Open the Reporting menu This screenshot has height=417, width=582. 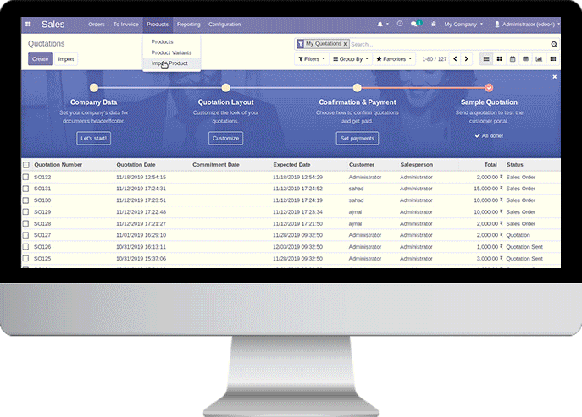point(189,24)
